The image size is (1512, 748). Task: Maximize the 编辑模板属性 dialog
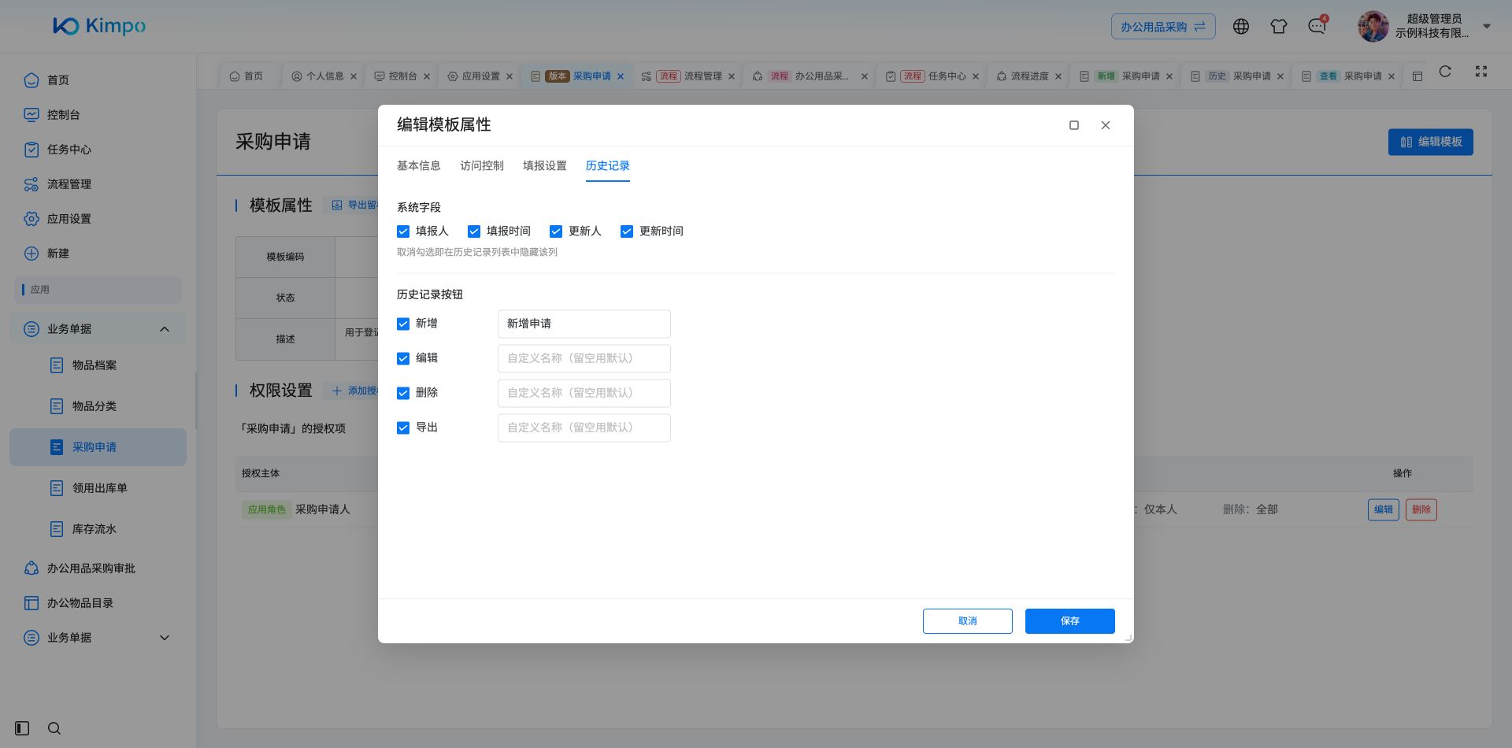[1074, 125]
